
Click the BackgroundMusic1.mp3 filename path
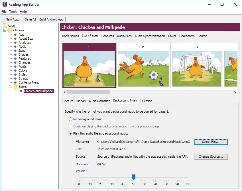[143, 142]
